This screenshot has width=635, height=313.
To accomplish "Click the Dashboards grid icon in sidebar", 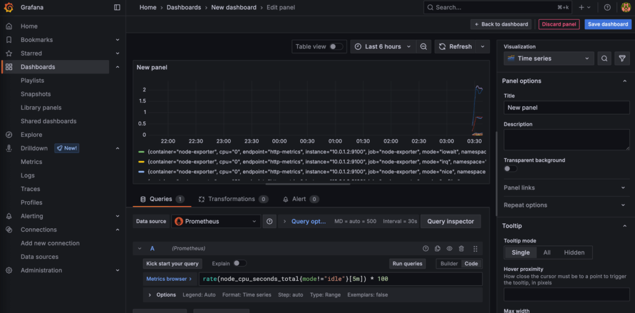I will 9,67.
